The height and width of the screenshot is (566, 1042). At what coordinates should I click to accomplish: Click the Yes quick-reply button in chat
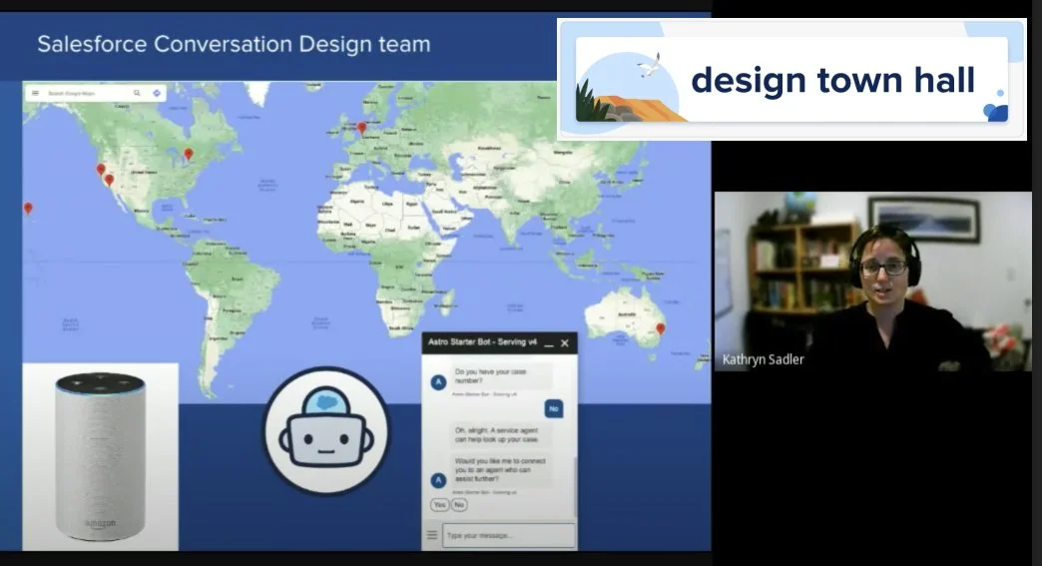pyautogui.click(x=440, y=505)
